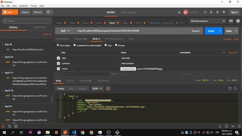This screenshot has width=242, height=136.
Task: Open the new window icon button
Action: pyautogui.click(x=49, y=12)
